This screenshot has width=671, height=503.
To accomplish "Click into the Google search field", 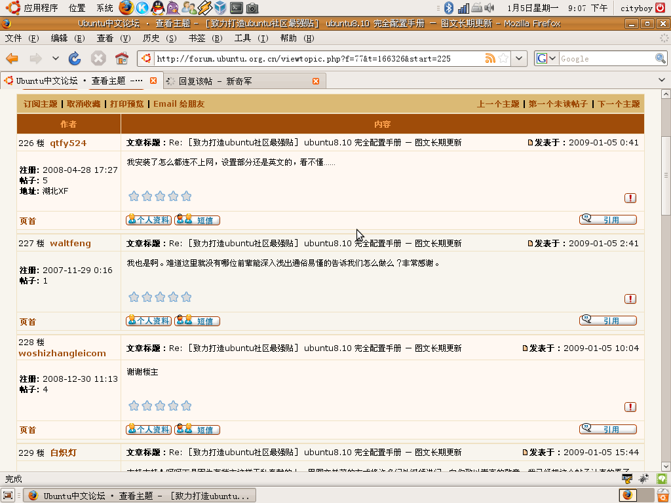I will (x=607, y=58).
